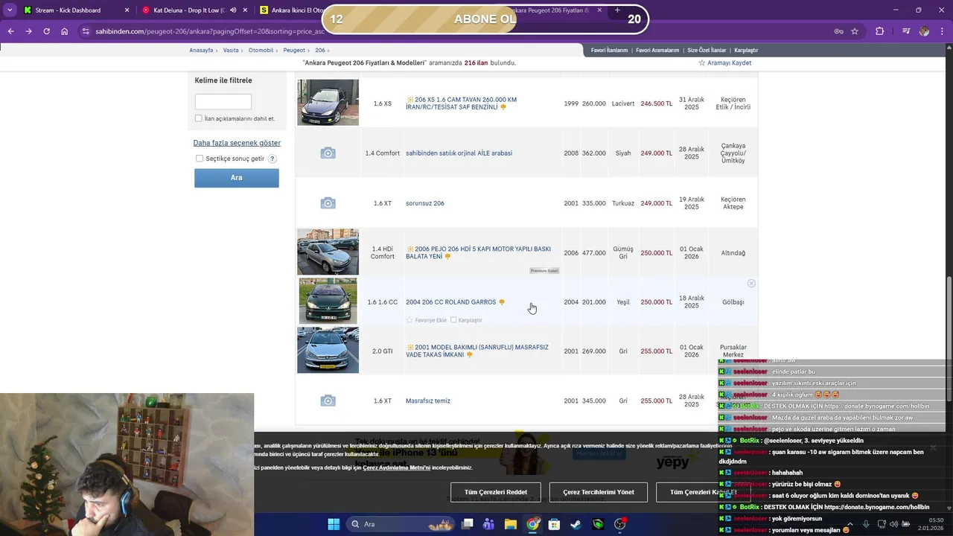The width and height of the screenshot is (953, 536).
Task: Open the Peugeot breadcrumb link
Action: coord(294,50)
